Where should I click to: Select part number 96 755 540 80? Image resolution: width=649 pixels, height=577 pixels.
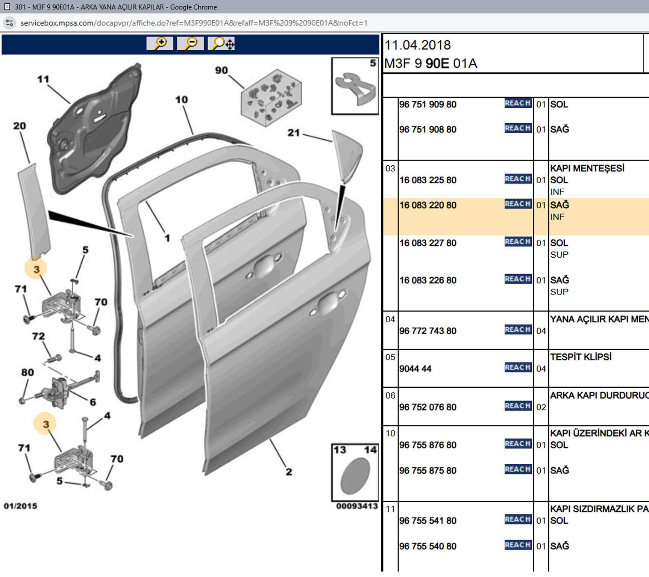(x=428, y=546)
